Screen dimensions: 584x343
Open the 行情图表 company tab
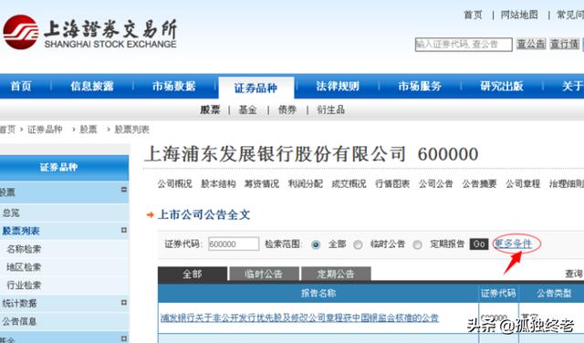392,183
